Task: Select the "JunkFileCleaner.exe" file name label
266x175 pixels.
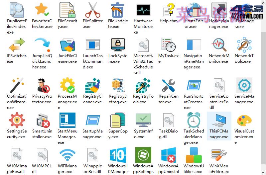Action: point(67,58)
